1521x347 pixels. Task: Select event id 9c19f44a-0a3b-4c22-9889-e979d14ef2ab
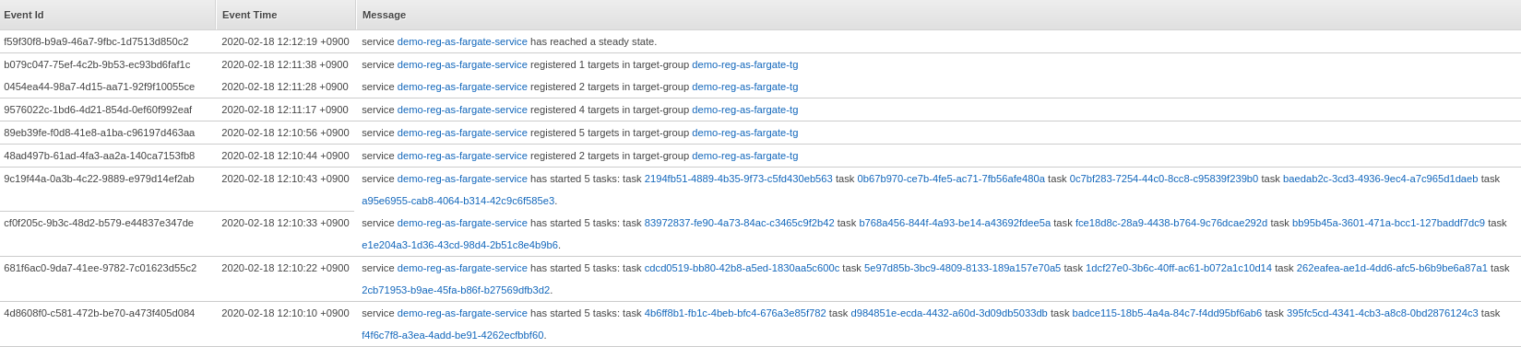[99, 179]
